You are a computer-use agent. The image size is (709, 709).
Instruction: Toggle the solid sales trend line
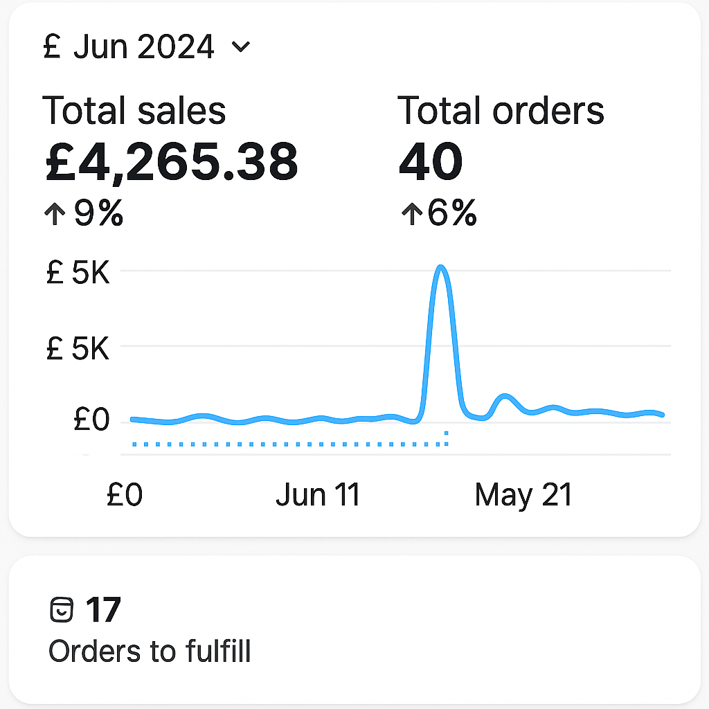click(x=277, y=419)
